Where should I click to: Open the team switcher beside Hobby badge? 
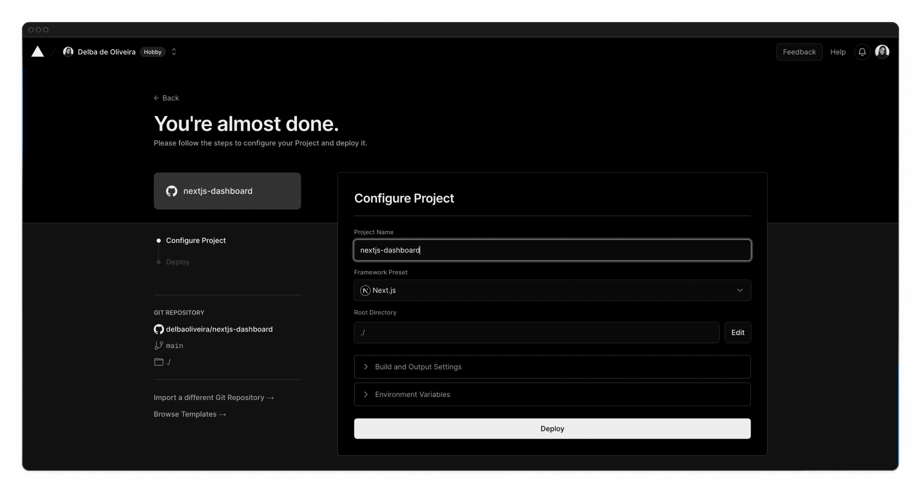tap(174, 51)
